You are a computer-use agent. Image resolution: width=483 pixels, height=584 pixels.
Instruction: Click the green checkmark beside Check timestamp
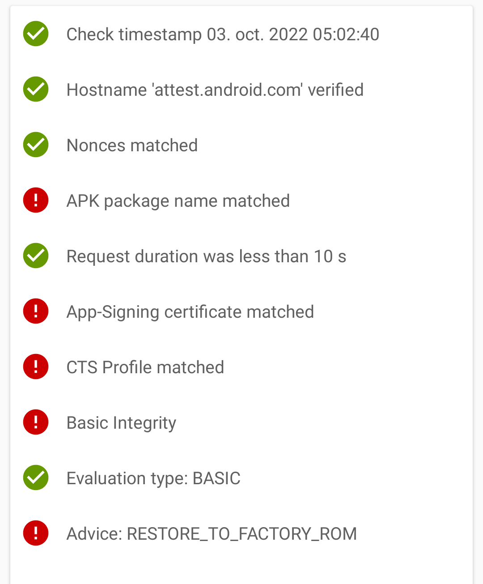[x=35, y=34]
